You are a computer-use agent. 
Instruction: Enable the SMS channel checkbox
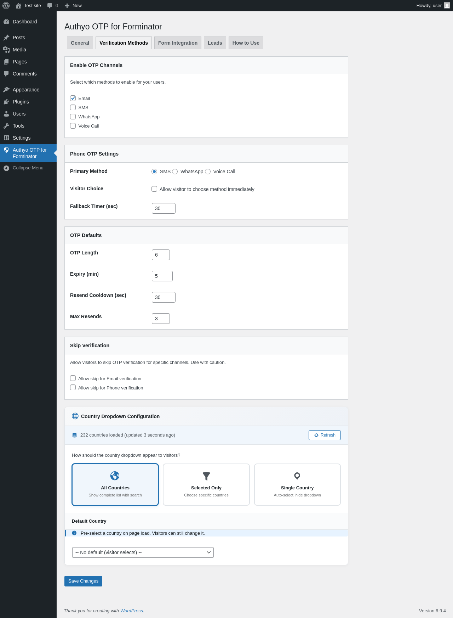pos(73,107)
